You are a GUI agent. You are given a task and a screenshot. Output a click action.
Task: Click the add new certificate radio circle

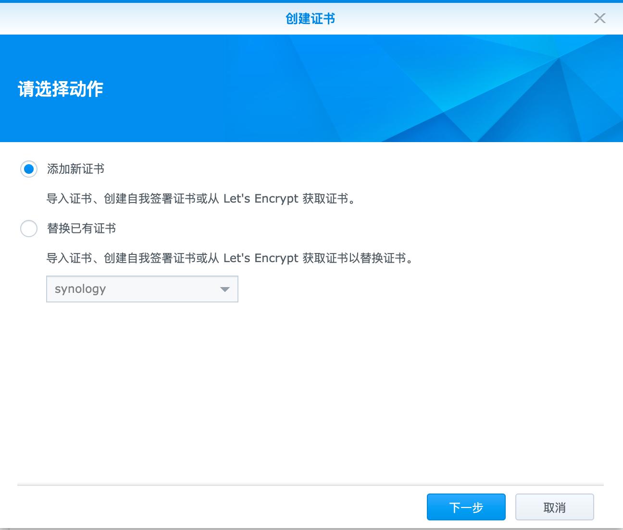click(29, 169)
